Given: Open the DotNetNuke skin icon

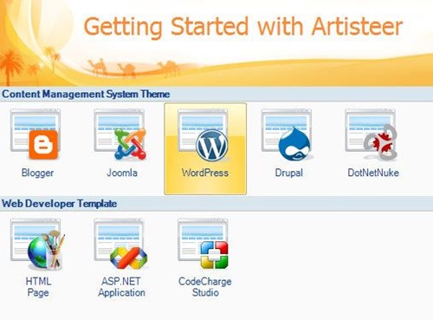Looking at the screenshot, I should (x=372, y=134).
